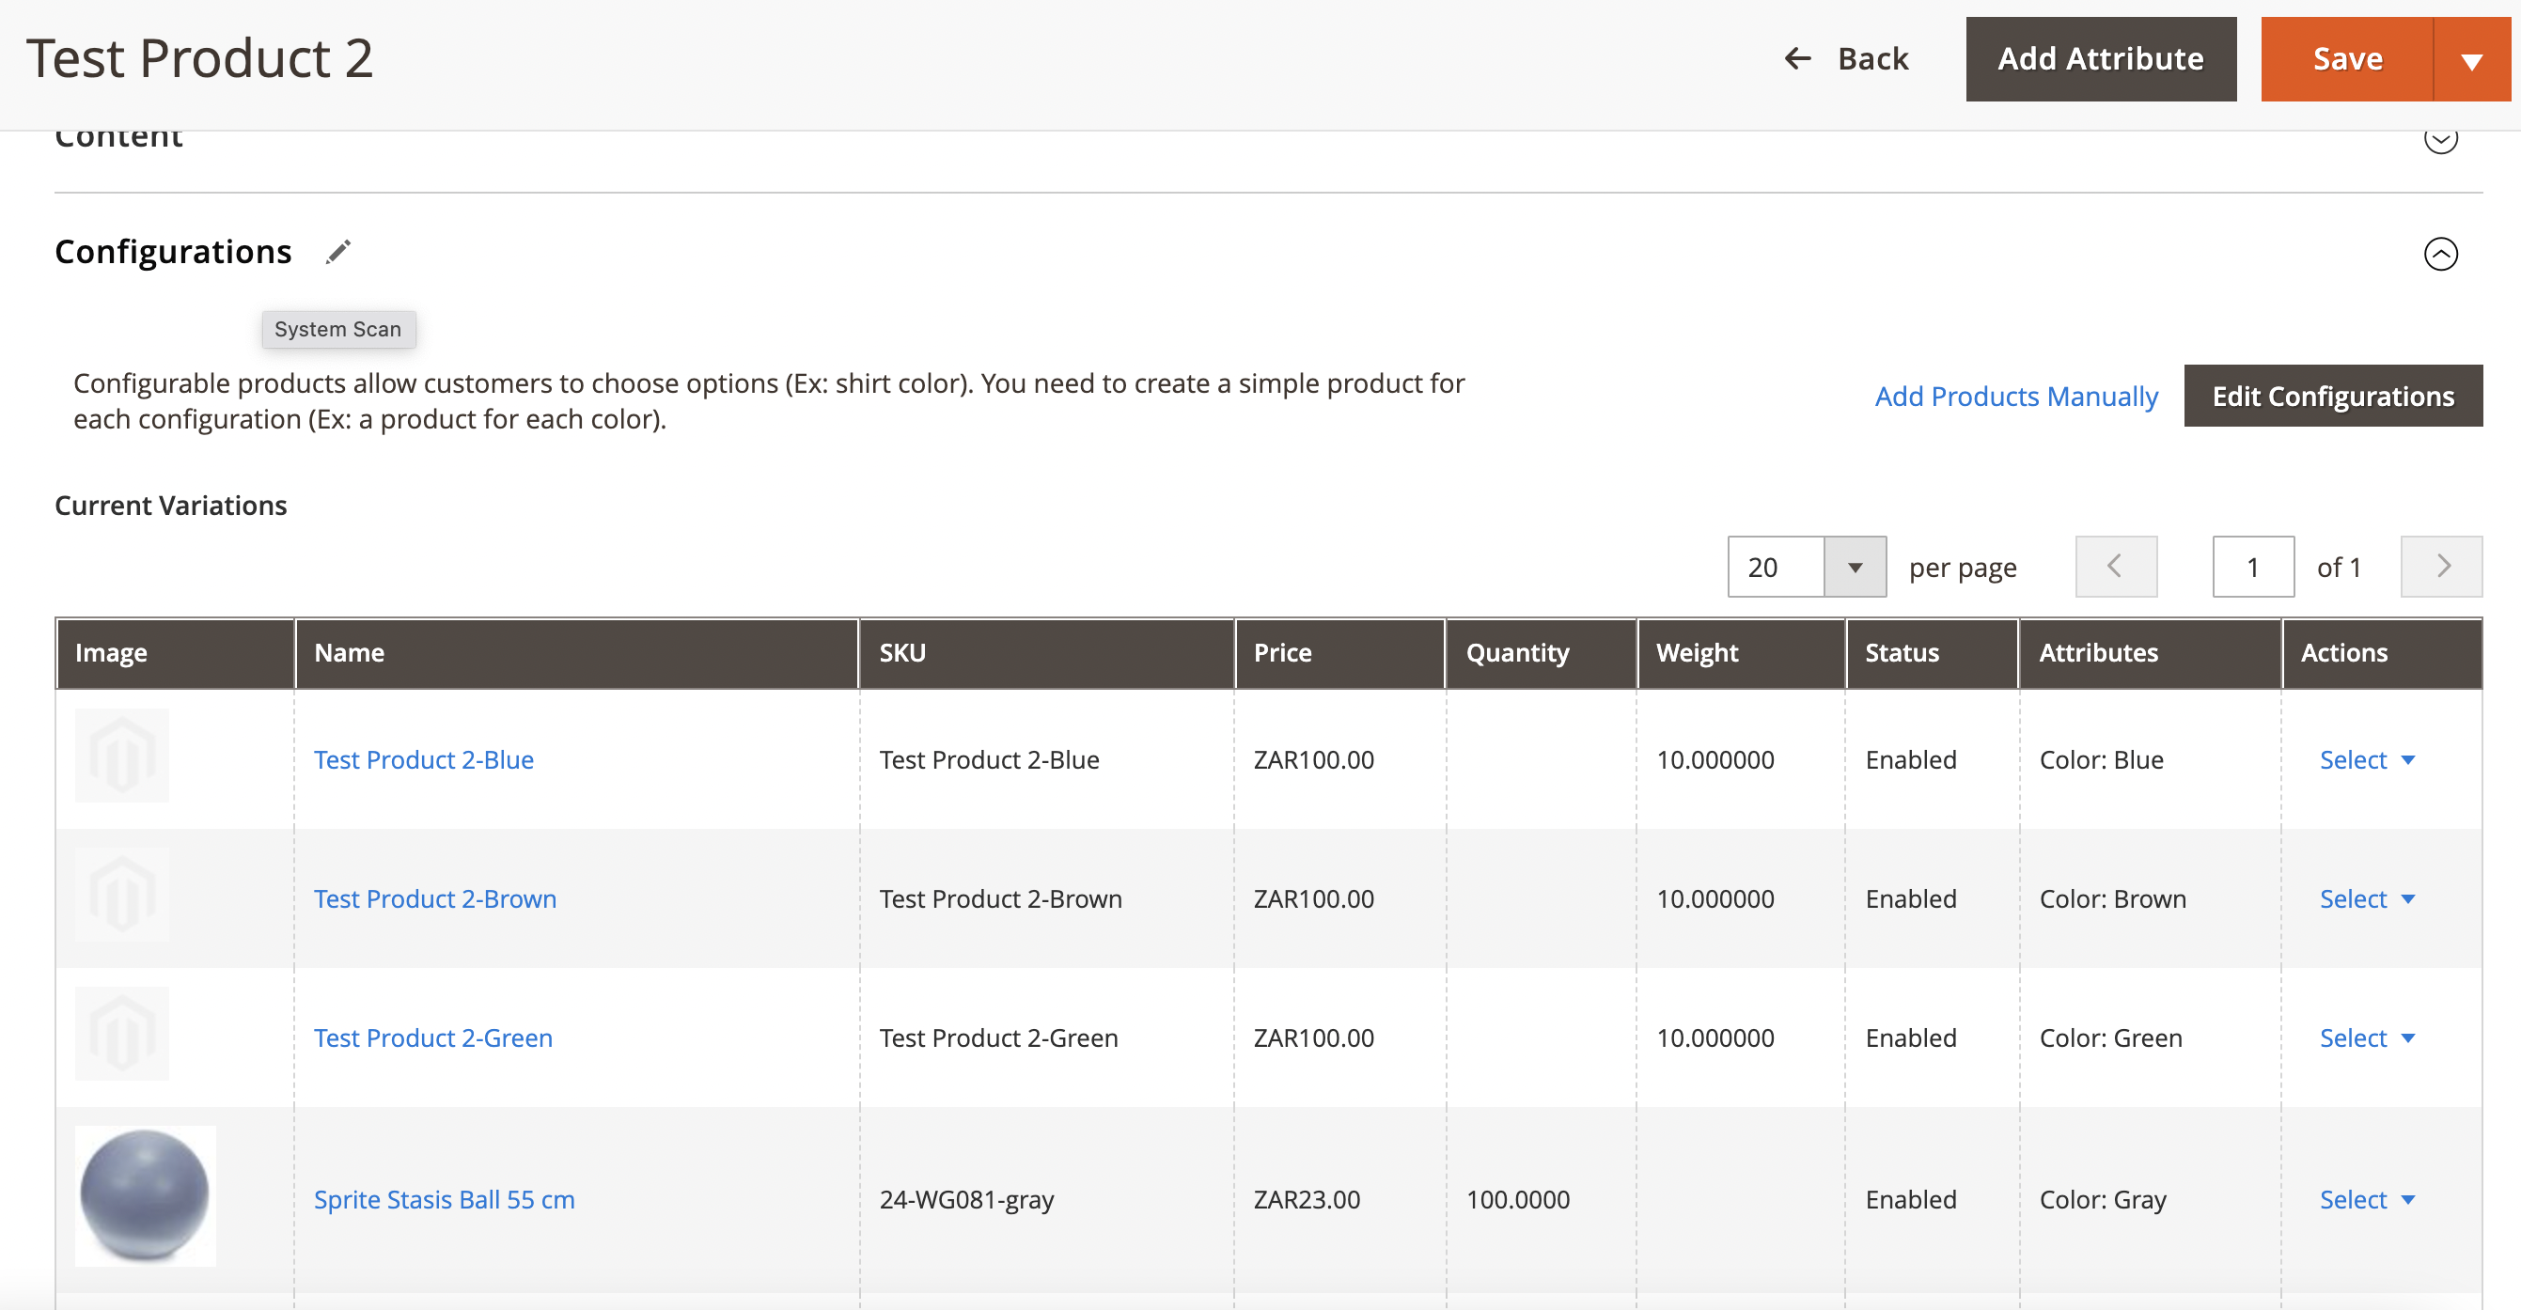The height and width of the screenshot is (1310, 2521).
Task: Click the placeholder image for Test Product 2-Blue
Action: (122, 755)
